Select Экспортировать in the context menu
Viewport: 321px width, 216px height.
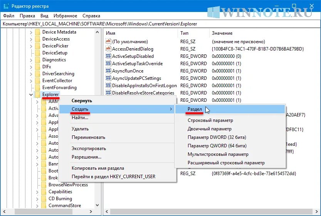point(118,148)
